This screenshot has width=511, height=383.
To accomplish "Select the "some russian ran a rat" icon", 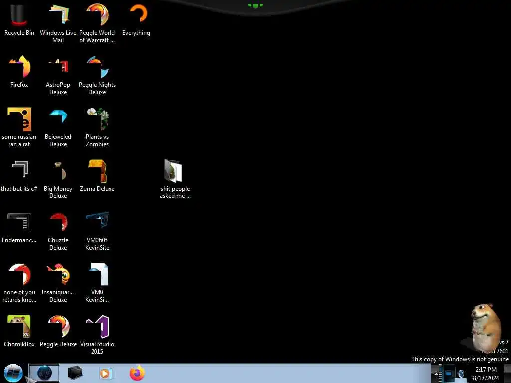I will point(19,127).
